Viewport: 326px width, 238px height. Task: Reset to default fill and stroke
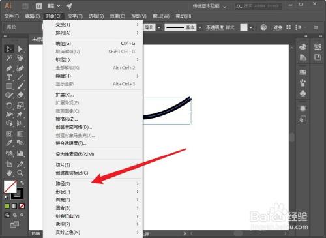[x=7, y=197]
